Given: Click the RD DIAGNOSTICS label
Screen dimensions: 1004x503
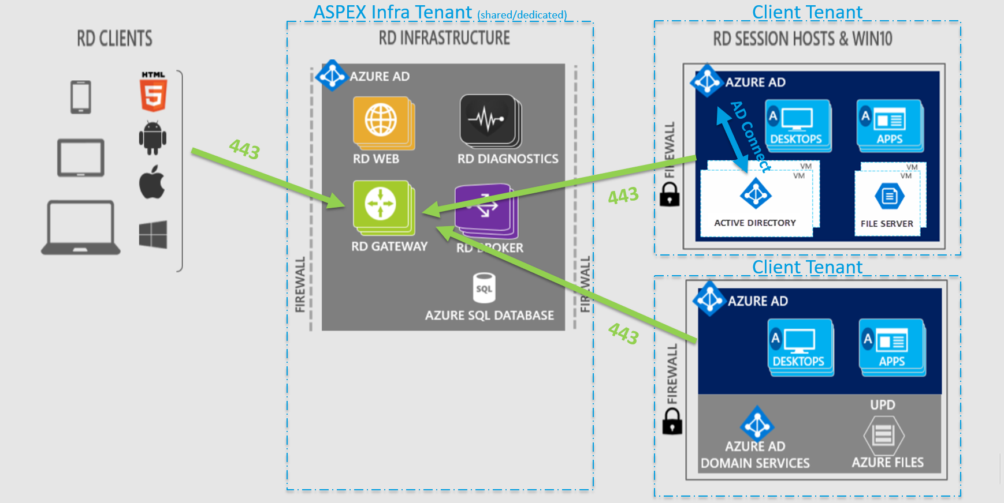Looking at the screenshot, I should (508, 159).
